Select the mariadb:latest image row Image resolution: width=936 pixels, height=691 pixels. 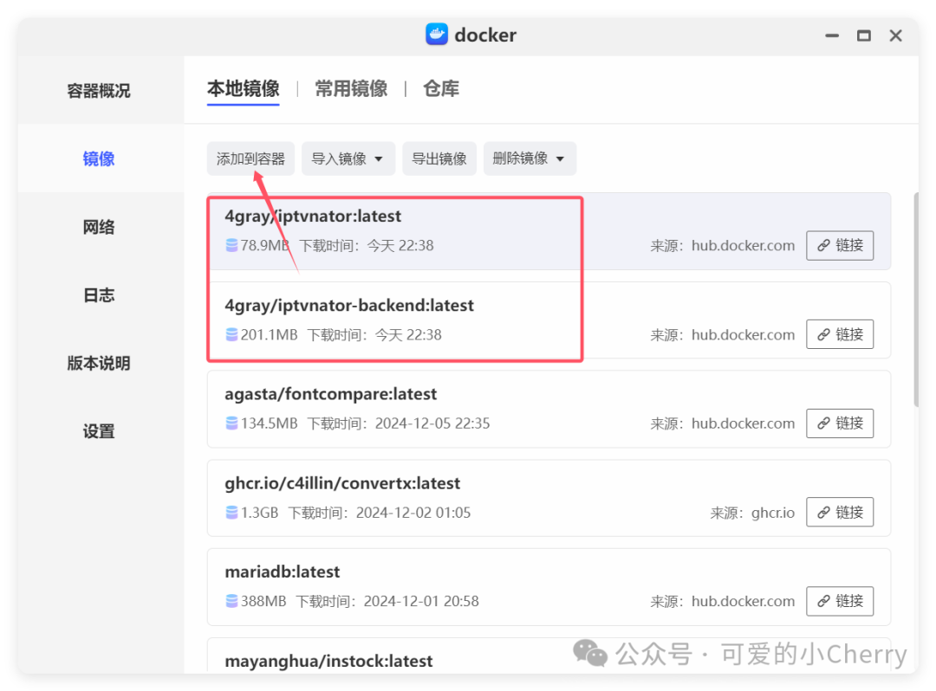pos(549,587)
